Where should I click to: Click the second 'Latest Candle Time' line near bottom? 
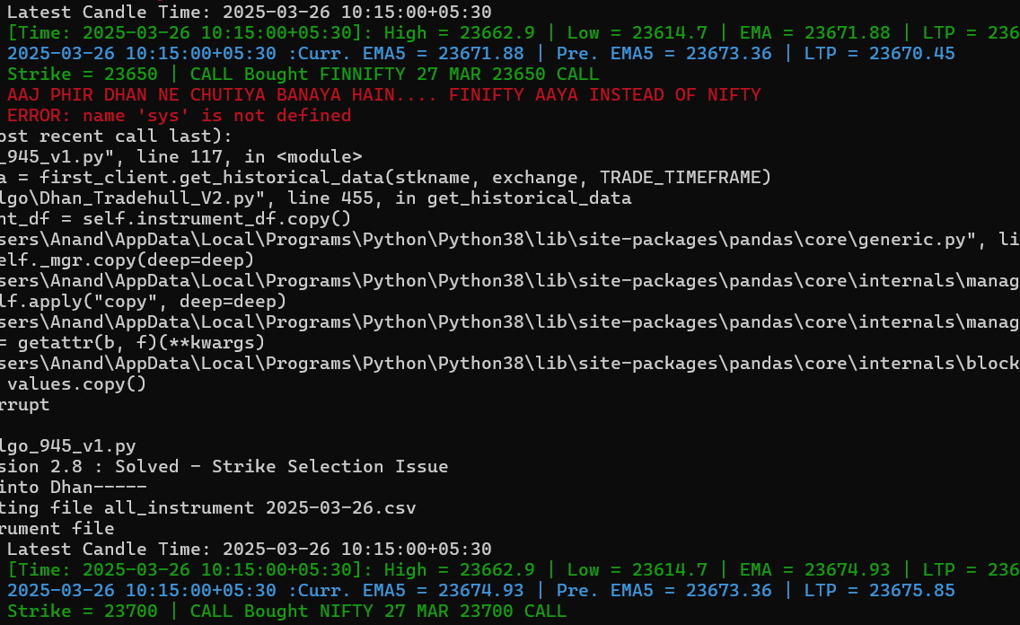pos(249,550)
